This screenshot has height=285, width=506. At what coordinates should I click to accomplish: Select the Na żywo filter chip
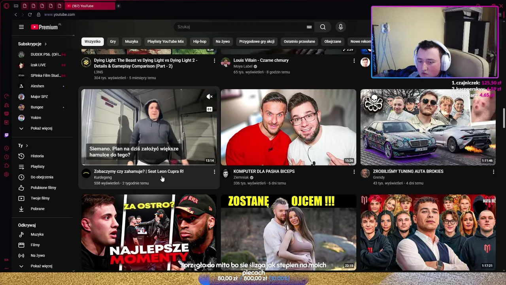[x=223, y=42]
